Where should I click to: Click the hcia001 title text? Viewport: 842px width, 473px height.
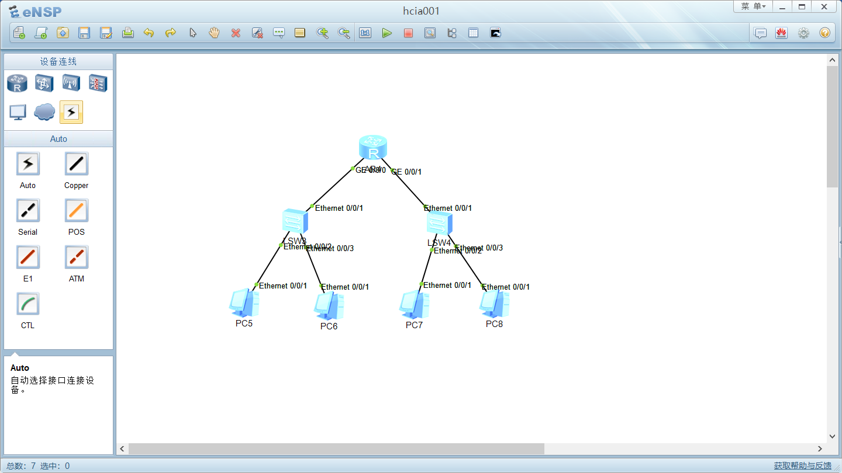coord(421,11)
